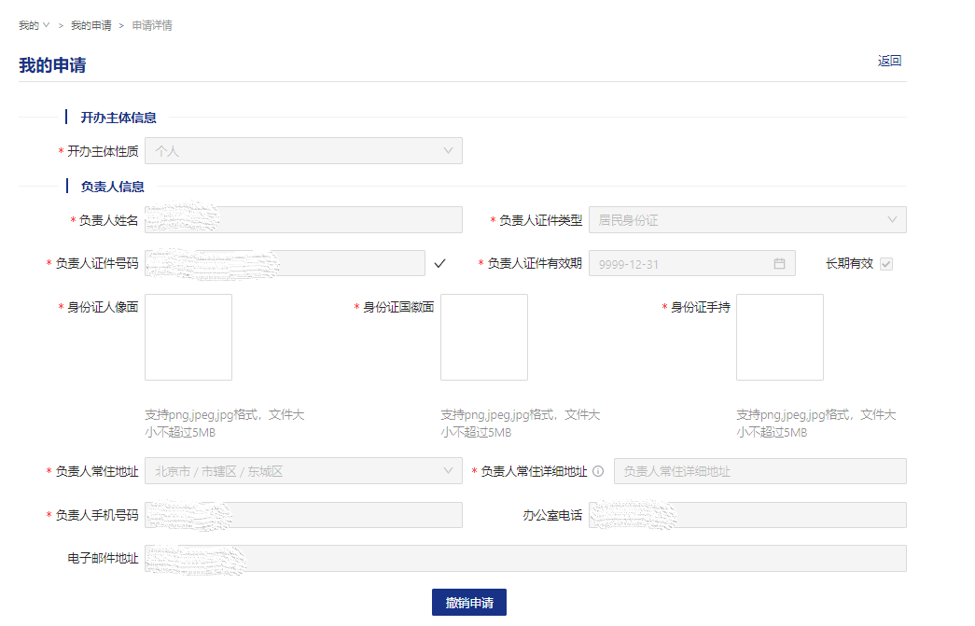Expand the 负责人证件类型 dropdown
The height and width of the screenshot is (626, 975).
[746, 220]
